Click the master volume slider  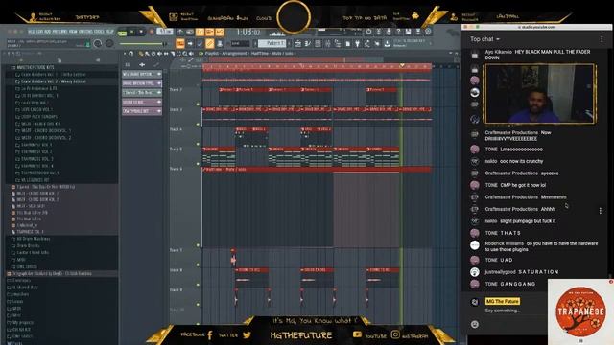tap(143, 44)
